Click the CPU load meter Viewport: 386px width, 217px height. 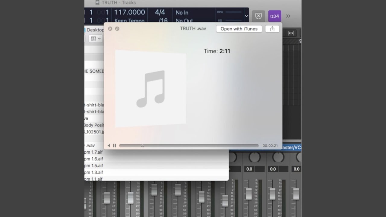[229, 12]
